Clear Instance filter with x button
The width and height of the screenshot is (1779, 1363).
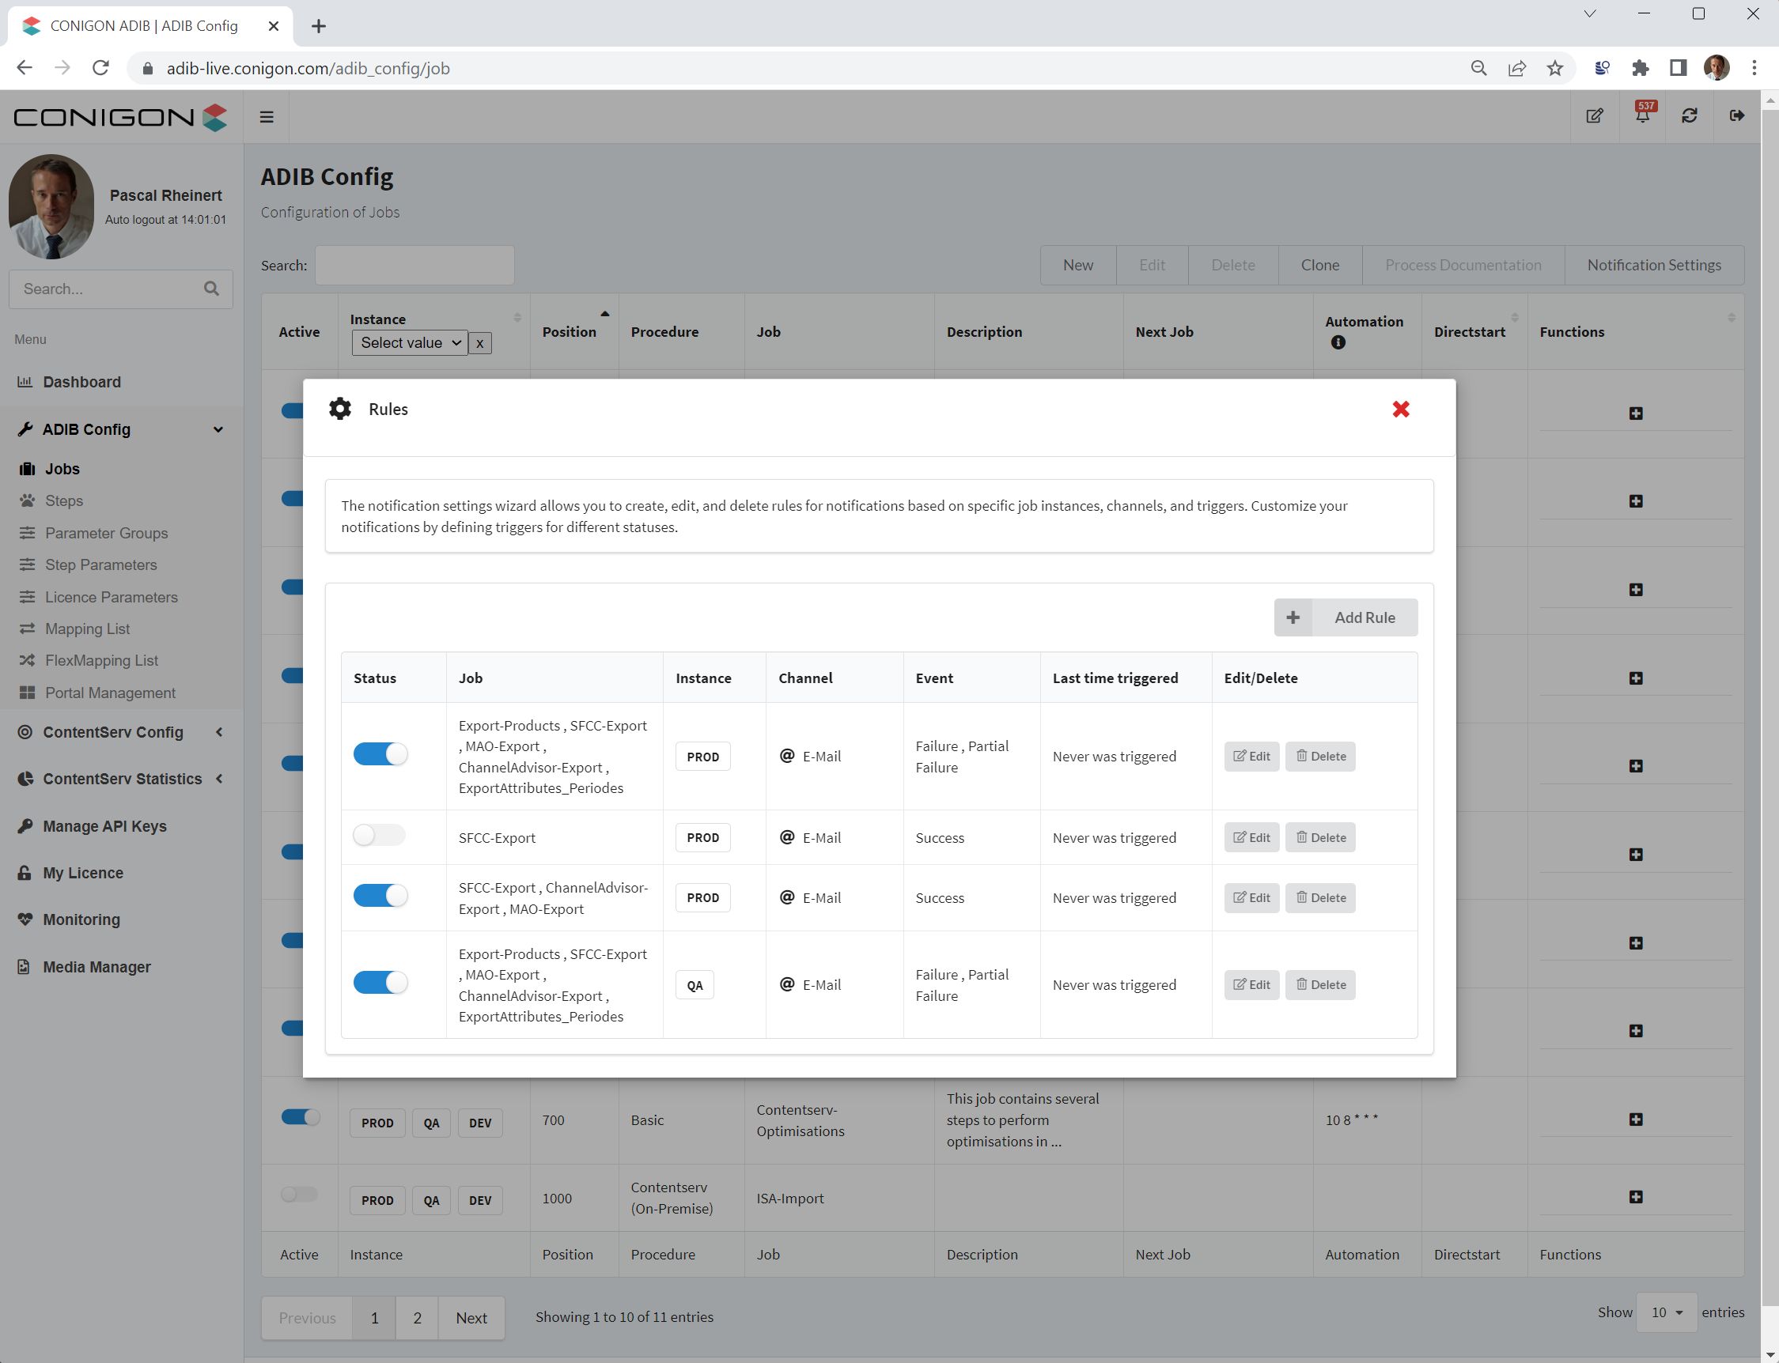click(x=479, y=343)
